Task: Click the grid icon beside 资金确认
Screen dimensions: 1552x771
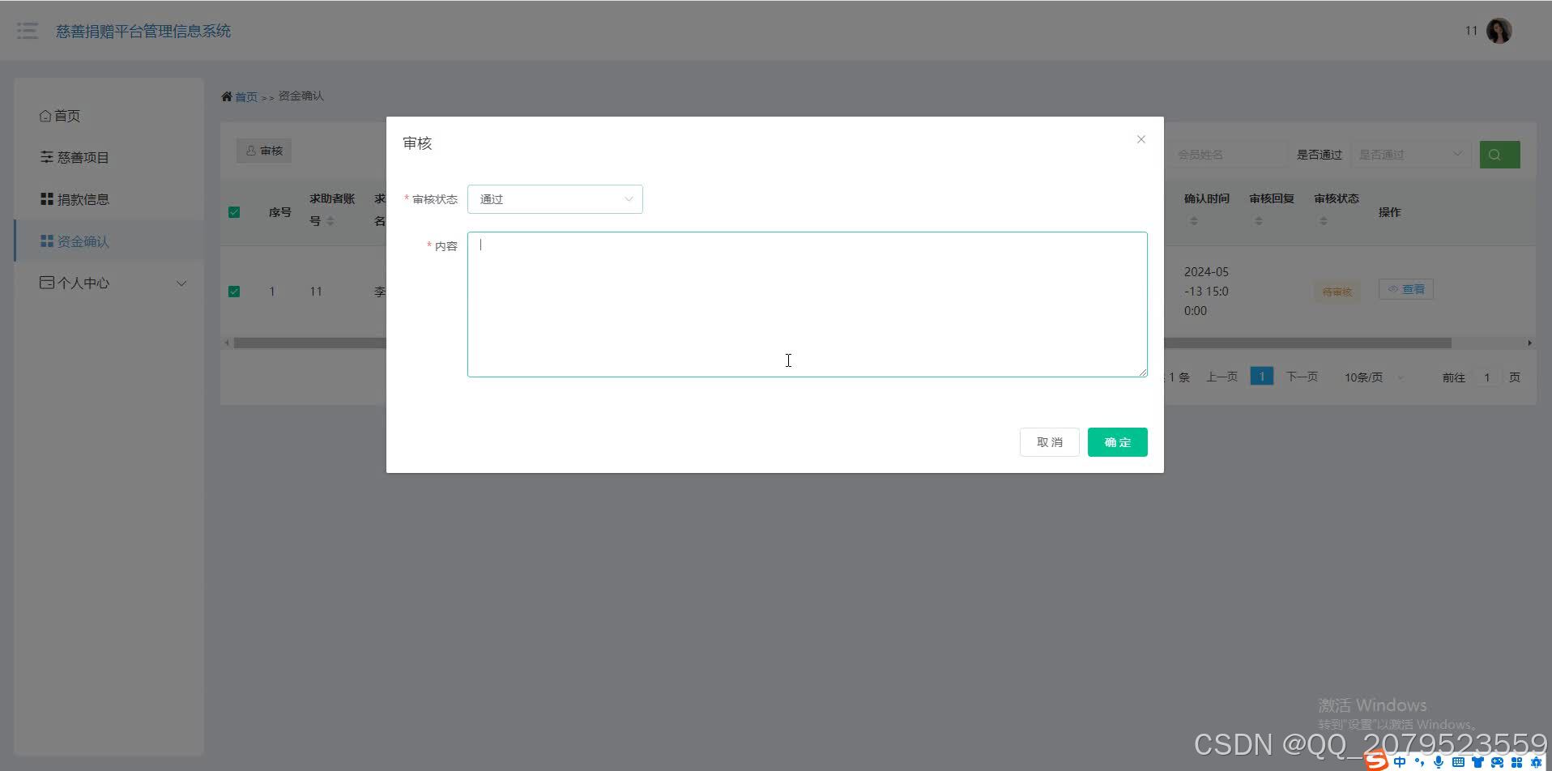Action: coord(47,241)
